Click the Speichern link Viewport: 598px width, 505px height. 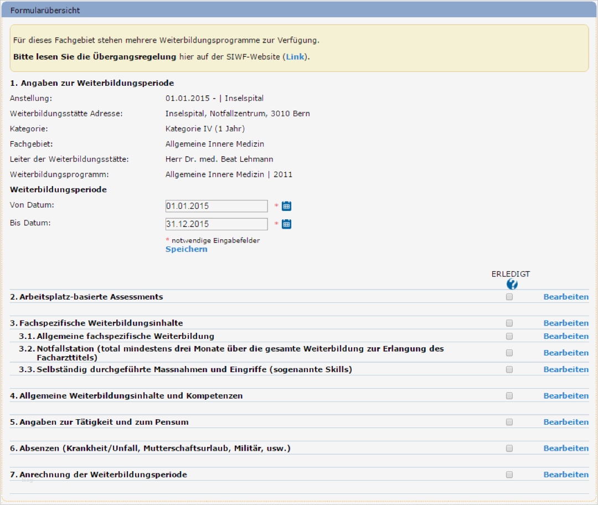coord(187,249)
